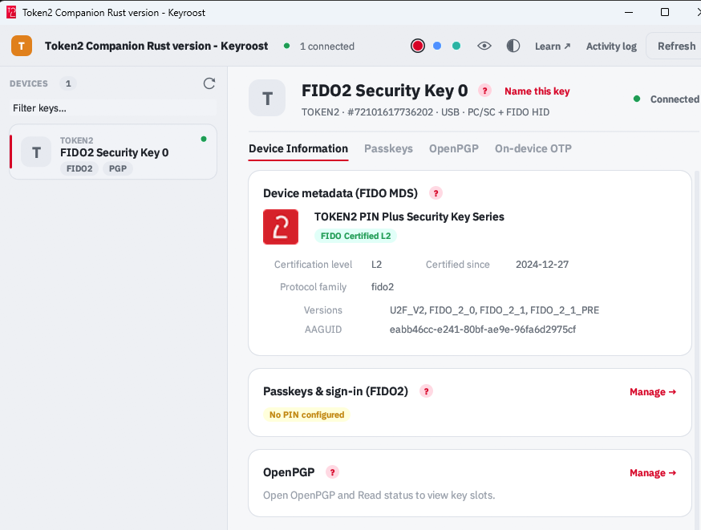The height and width of the screenshot is (530, 701).
Task: Open the Learn external link
Action: [553, 46]
